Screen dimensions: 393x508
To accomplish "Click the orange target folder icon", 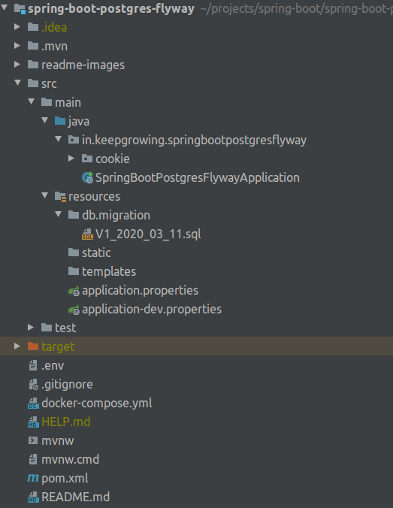I will [x=33, y=346].
